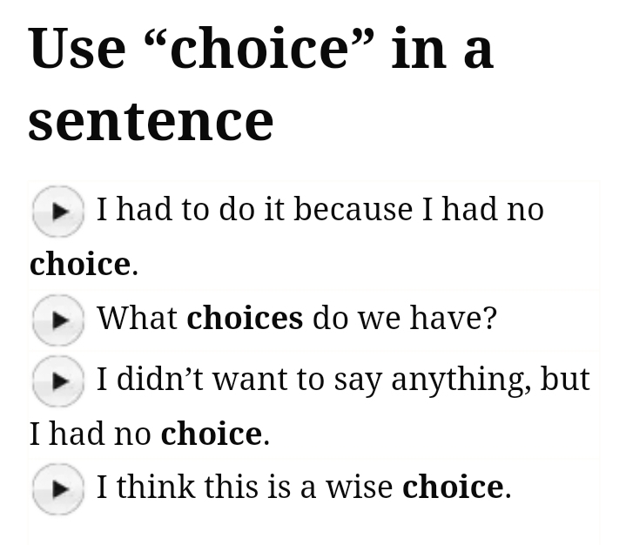This screenshot has width=626, height=545.
Task: Click the word "What" in second sentence
Action: (x=137, y=319)
